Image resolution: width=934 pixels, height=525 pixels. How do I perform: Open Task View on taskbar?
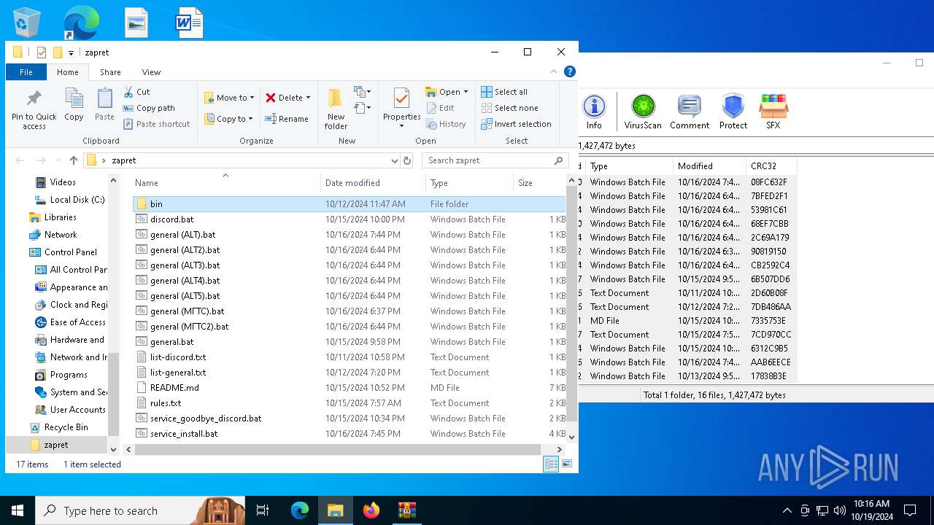click(263, 510)
